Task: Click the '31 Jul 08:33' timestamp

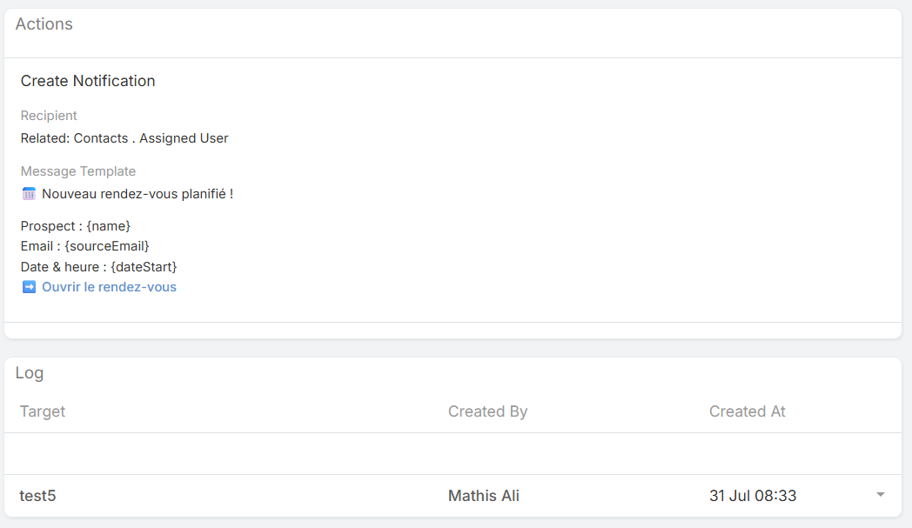Action: [x=752, y=496]
